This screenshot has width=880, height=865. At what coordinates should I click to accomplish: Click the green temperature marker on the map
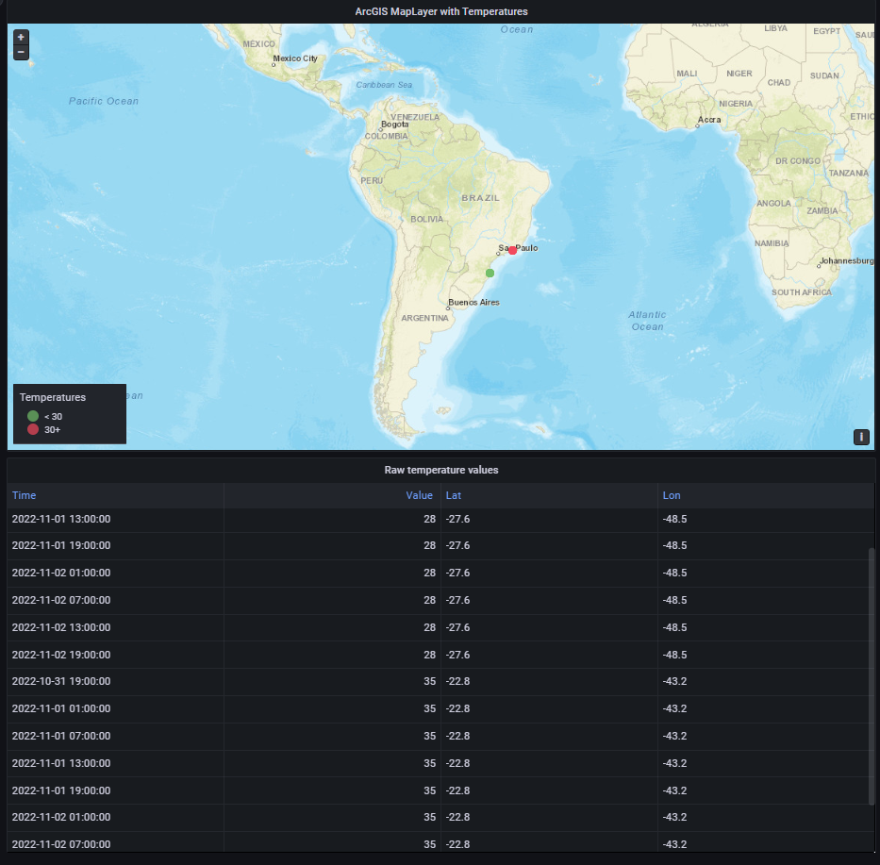490,273
